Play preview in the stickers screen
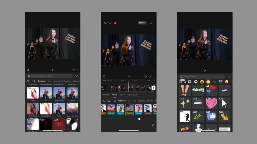 (205, 71)
